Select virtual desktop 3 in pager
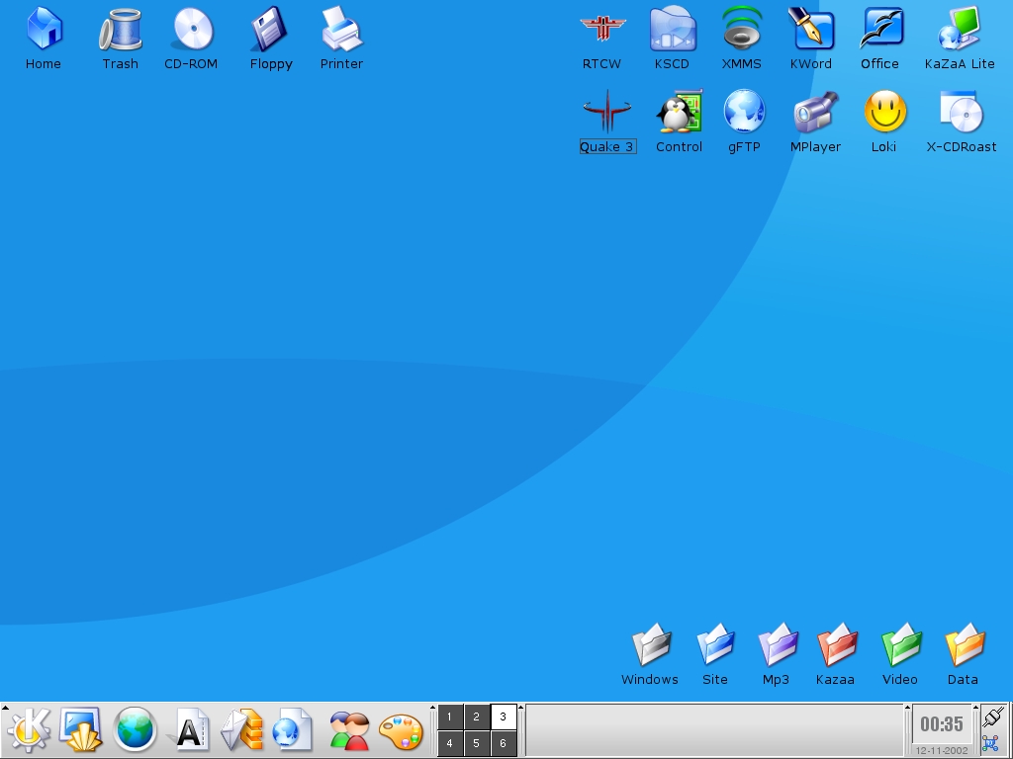 (504, 717)
